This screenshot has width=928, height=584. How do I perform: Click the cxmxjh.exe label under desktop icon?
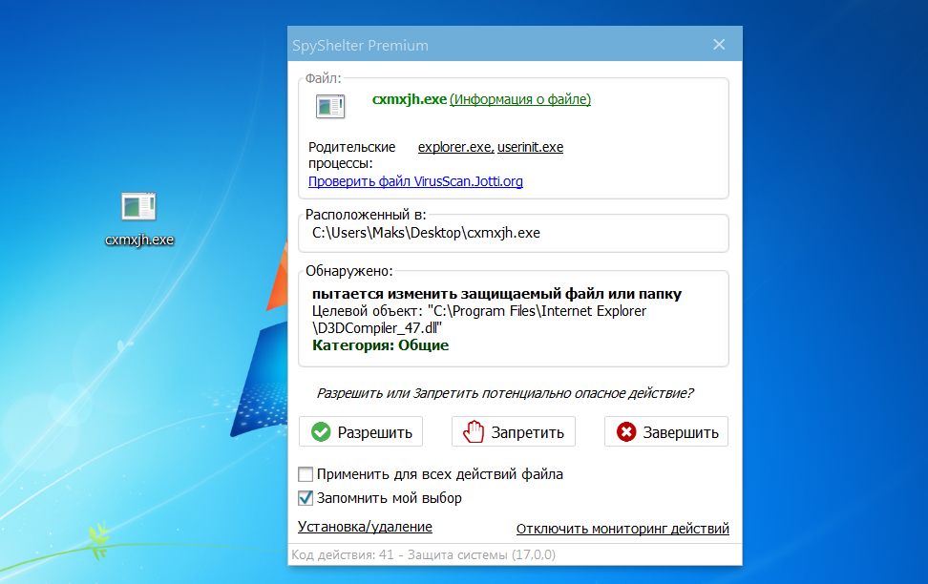click(139, 240)
